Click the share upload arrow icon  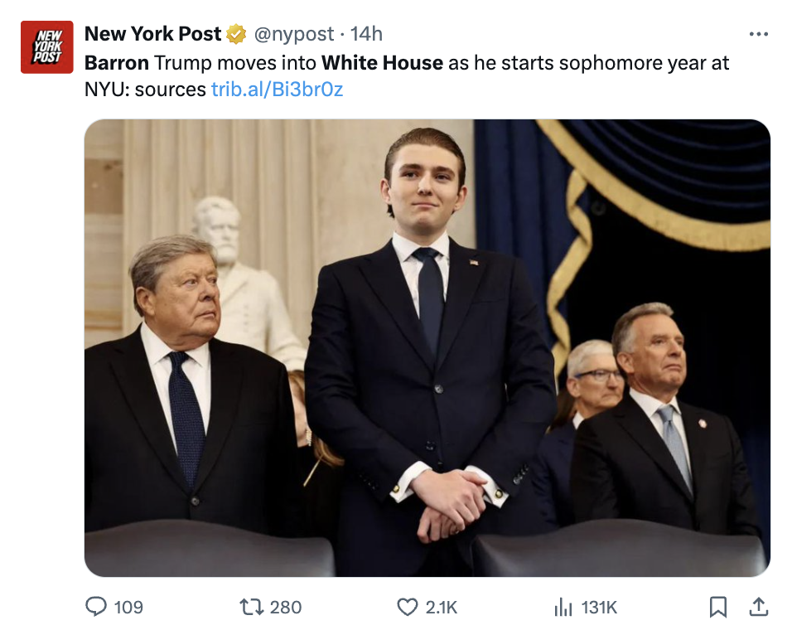[758, 608]
